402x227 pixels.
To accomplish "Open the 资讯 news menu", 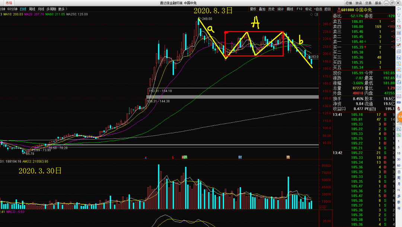I will point(358,3).
